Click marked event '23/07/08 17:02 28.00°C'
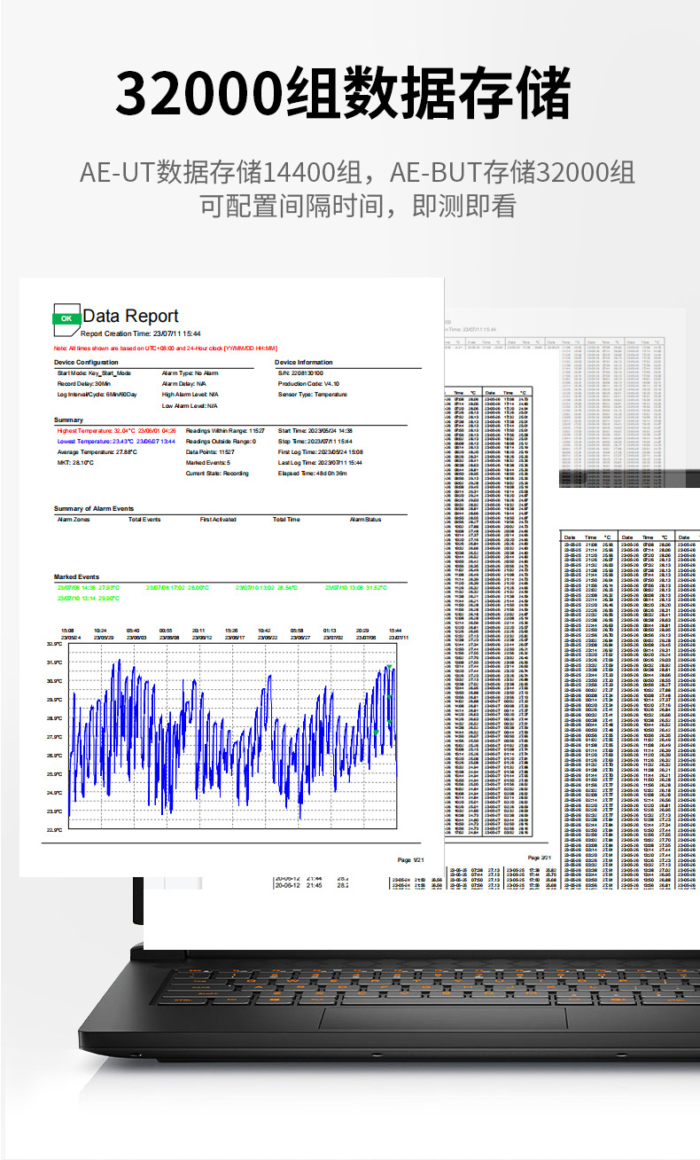700x1160 pixels. pyautogui.click(x=177, y=587)
